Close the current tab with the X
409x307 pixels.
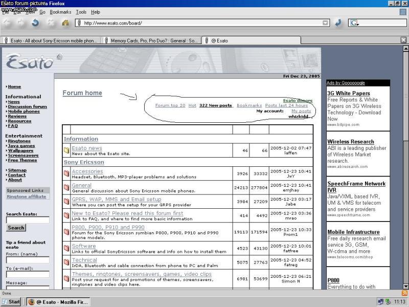click(x=403, y=40)
